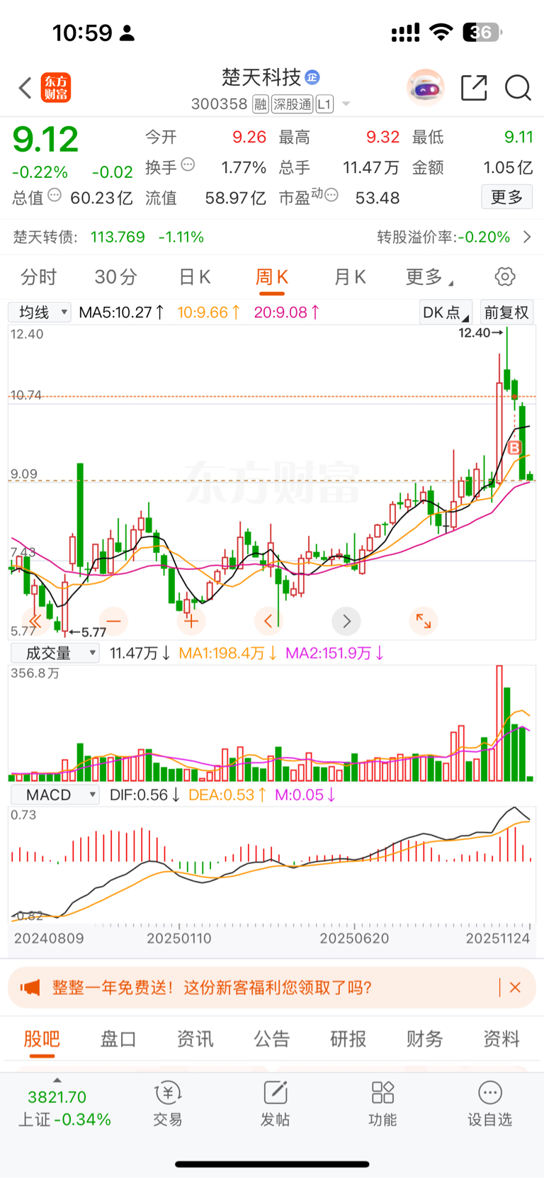The width and height of the screenshot is (544, 1178).
Task: Open 发帖 post icon
Action: click(x=275, y=1104)
